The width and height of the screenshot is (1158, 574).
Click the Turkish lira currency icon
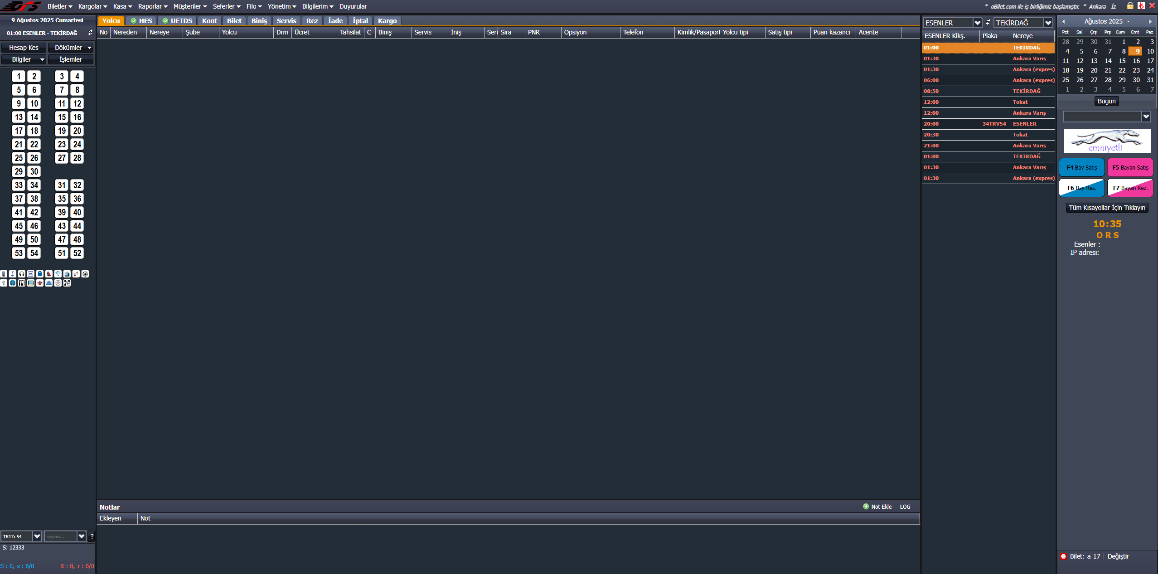coord(1141,6)
